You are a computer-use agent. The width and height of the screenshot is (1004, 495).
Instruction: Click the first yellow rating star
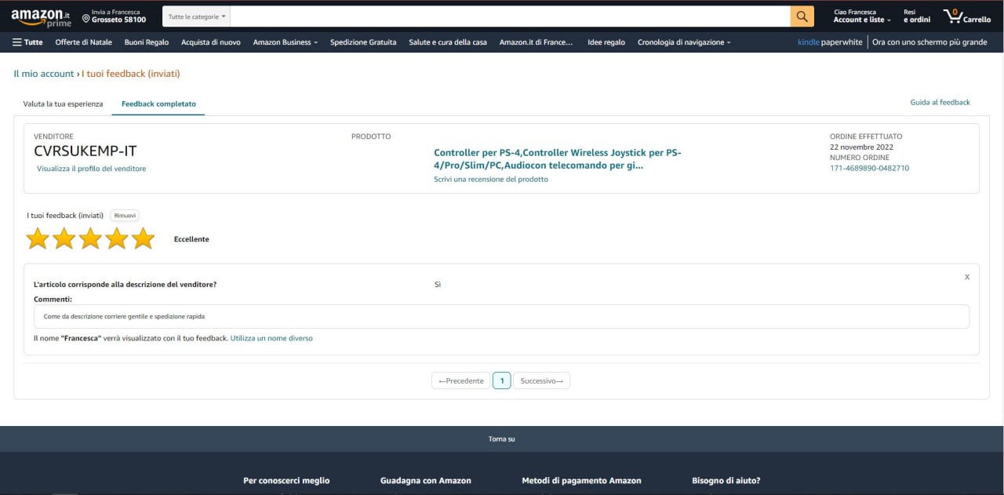click(38, 238)
